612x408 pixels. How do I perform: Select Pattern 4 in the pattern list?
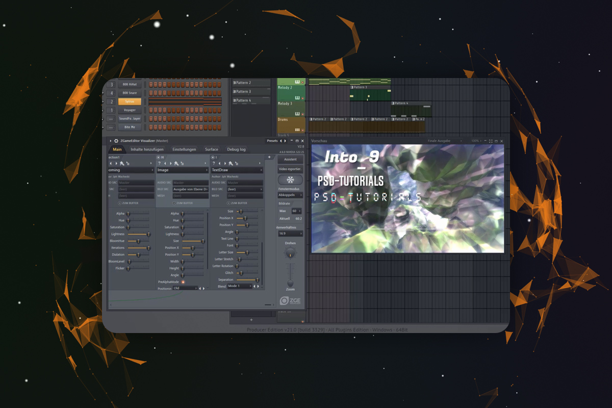[x=251, y=100]
